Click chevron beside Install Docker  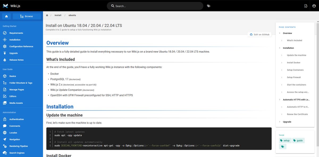(x=282, y=63)
